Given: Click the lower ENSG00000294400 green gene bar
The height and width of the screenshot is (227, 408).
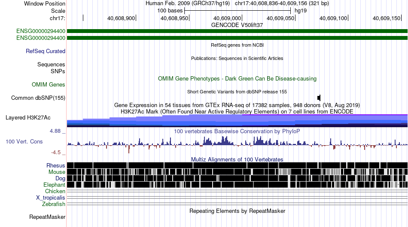Looking at the screenshot, I should pyautogui.click(x=237, y=38).
